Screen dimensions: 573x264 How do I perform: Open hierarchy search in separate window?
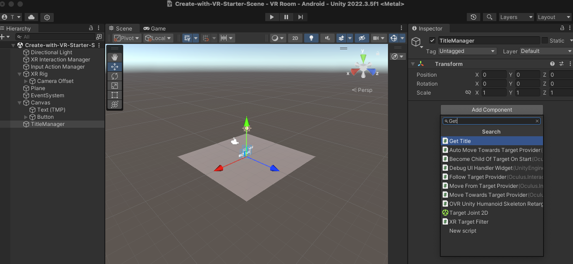(x=99, y=37)
